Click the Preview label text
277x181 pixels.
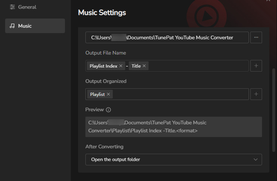pos(94,110)
